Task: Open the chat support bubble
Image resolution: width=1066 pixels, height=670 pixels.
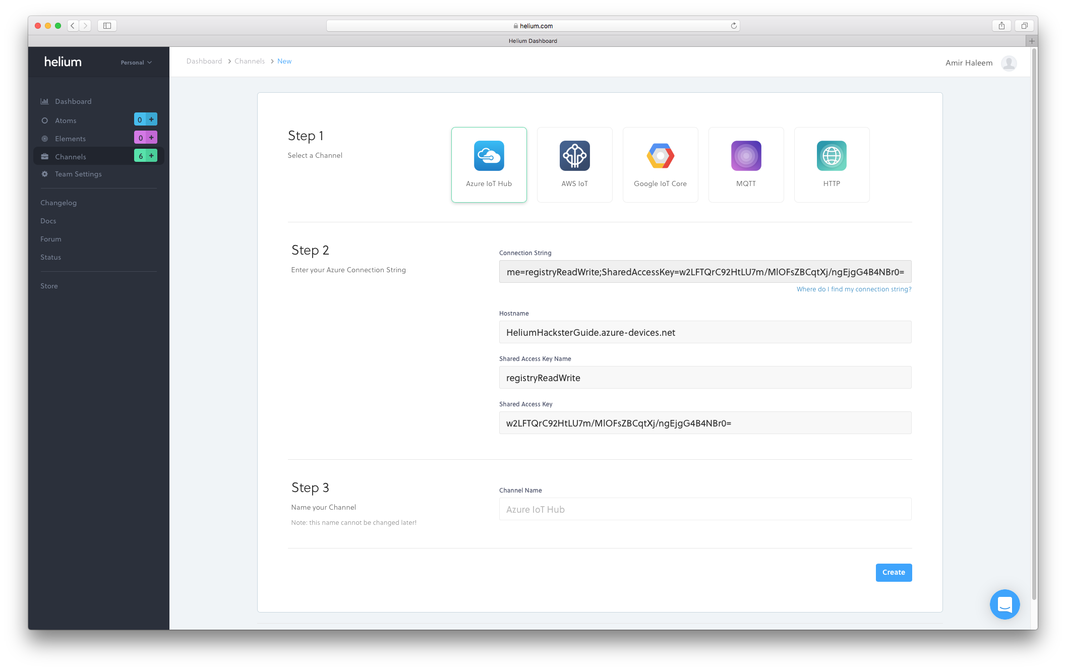Action: [x=1004, y=604]
